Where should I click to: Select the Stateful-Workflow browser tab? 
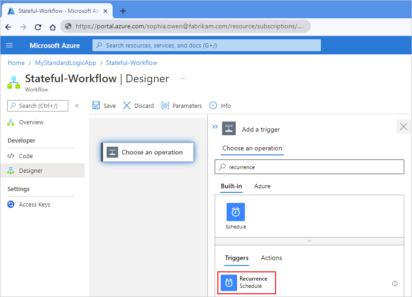(x=57, y=11)
